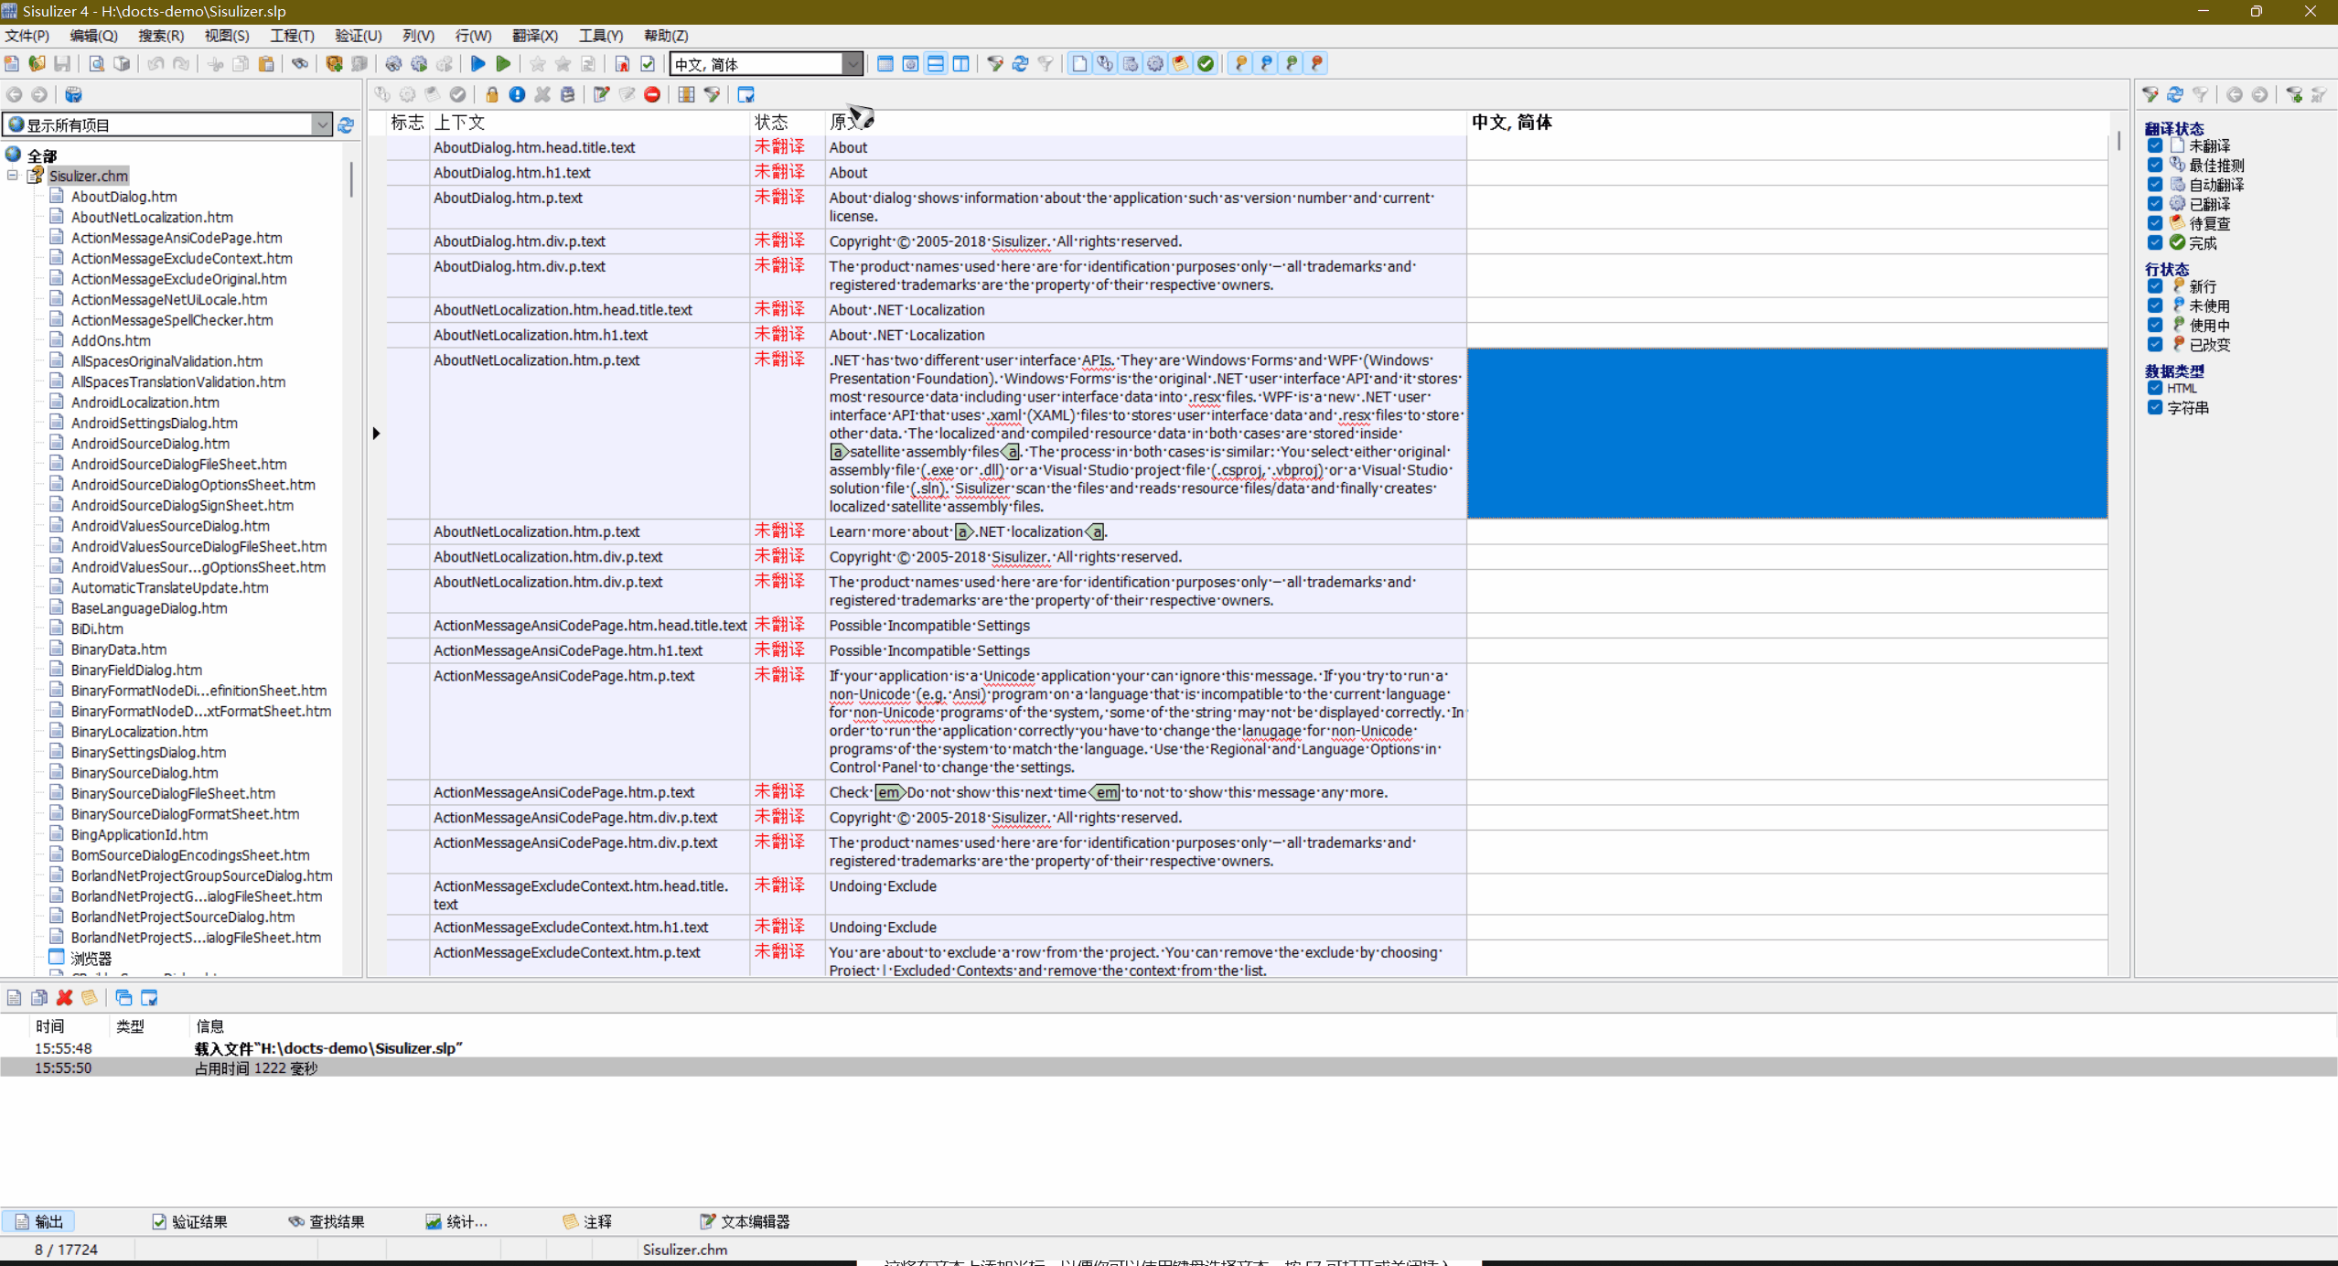Switch to the 验证结果 tab

tap(189, 1221)
